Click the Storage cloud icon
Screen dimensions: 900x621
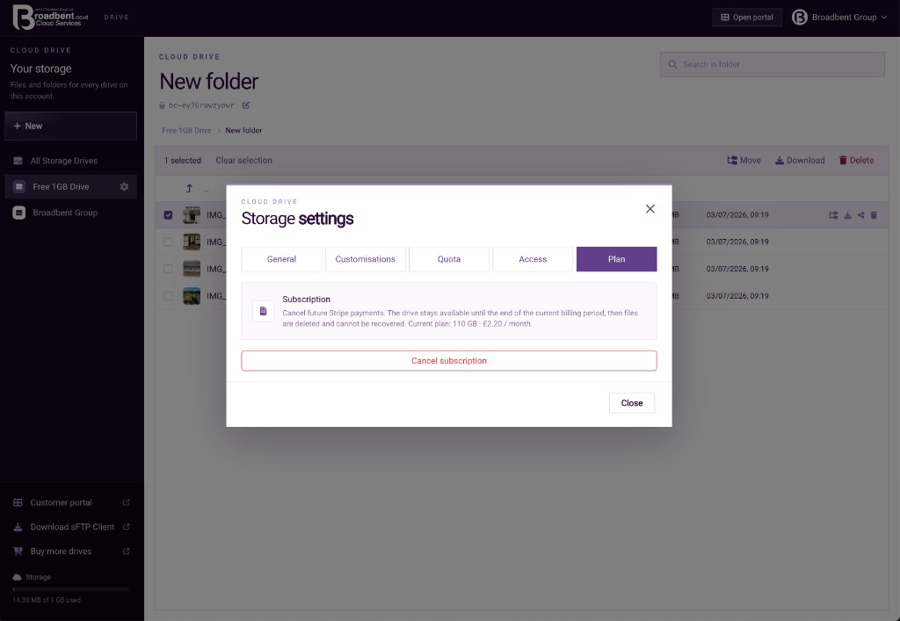point(18,577)
